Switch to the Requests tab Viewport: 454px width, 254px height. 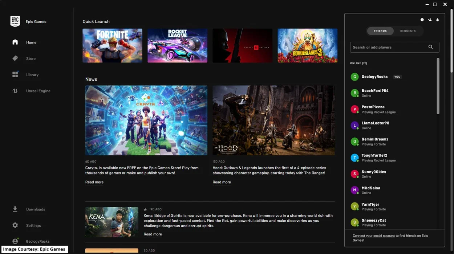408,31
